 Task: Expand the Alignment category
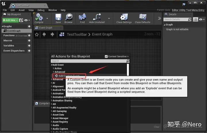click(52, 86)
